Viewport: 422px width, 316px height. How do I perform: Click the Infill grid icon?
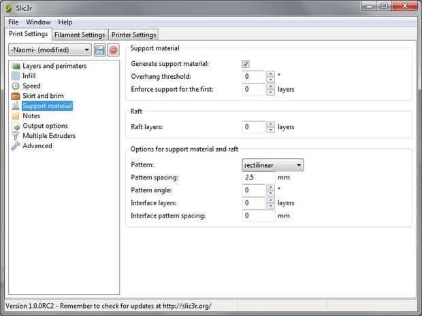(16, 76)
